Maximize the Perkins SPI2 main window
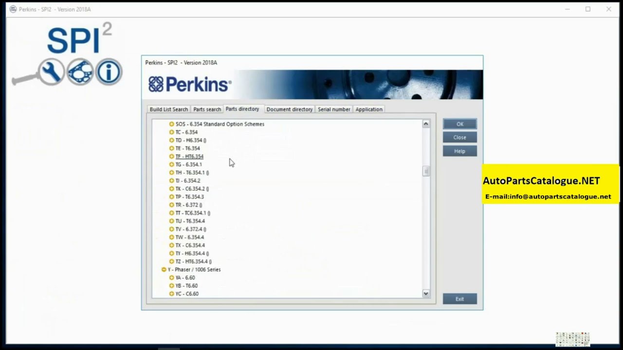Viewport: 623px width, 350px height. coord(588,9)
